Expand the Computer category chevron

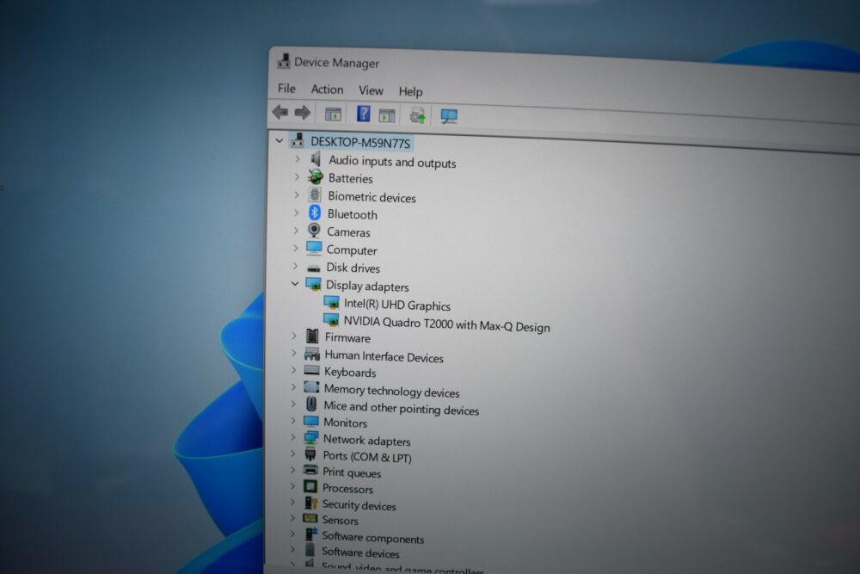coord(296,248)
